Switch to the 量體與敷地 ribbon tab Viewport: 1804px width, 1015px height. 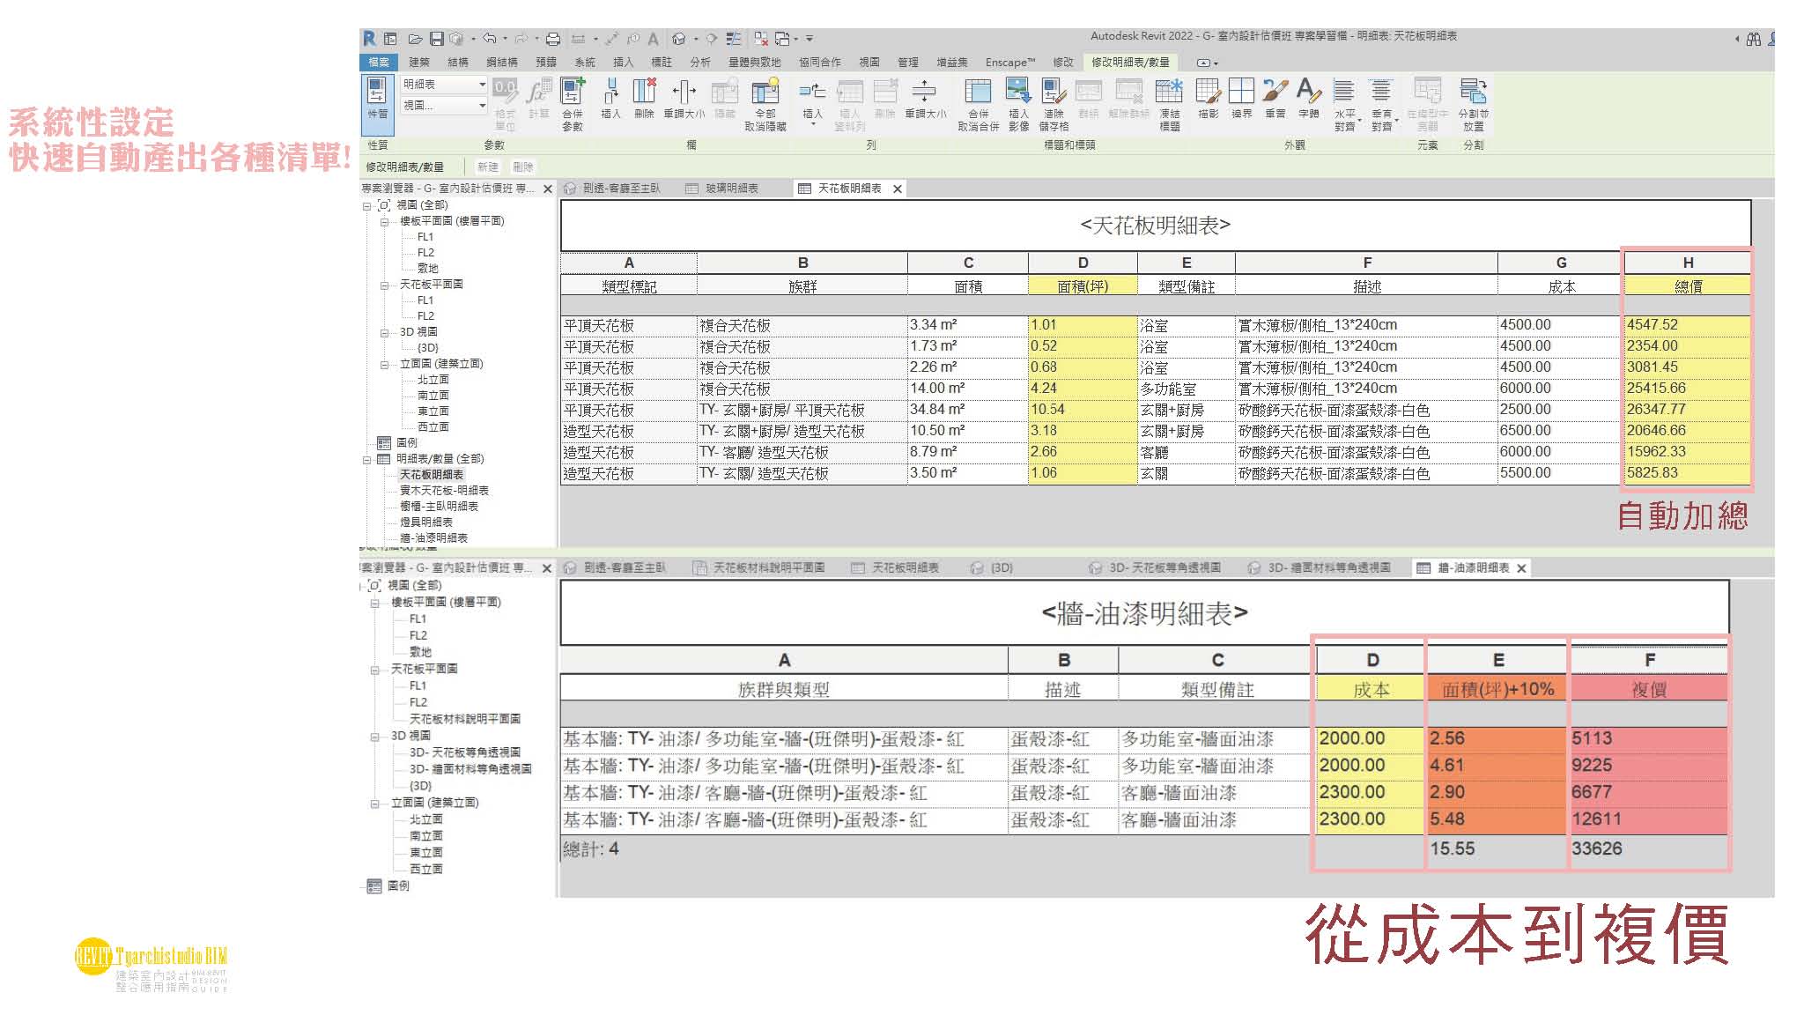point(753,63)
